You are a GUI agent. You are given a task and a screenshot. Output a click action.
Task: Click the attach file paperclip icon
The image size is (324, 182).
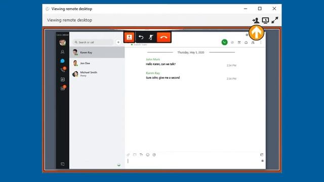[128, 155]
